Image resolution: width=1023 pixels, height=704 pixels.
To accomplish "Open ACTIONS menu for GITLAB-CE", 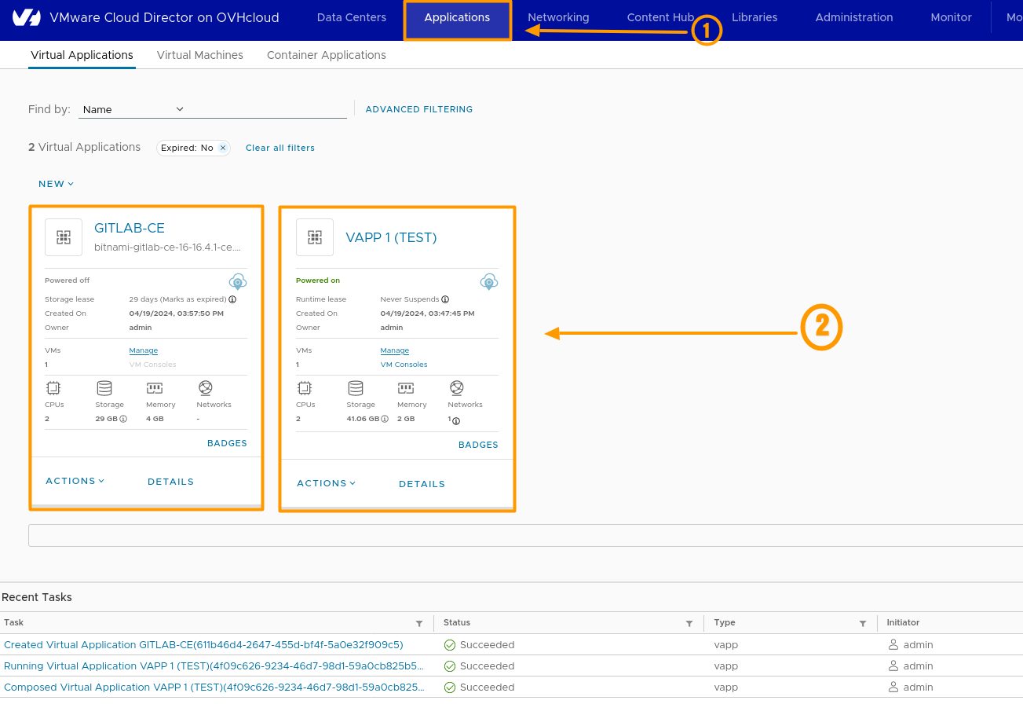I will (x=75, y=481).
